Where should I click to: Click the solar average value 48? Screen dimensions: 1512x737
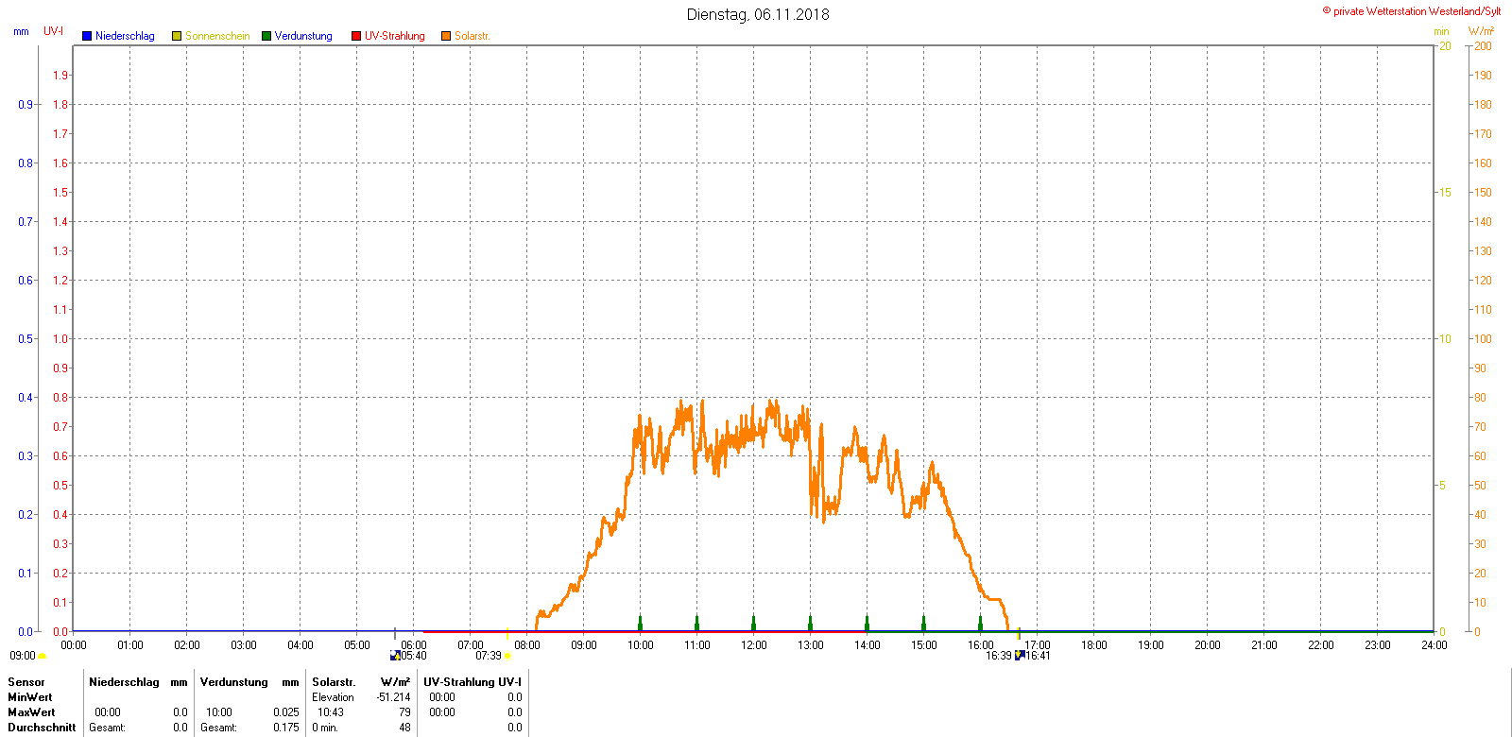click(x=404, y=728)
